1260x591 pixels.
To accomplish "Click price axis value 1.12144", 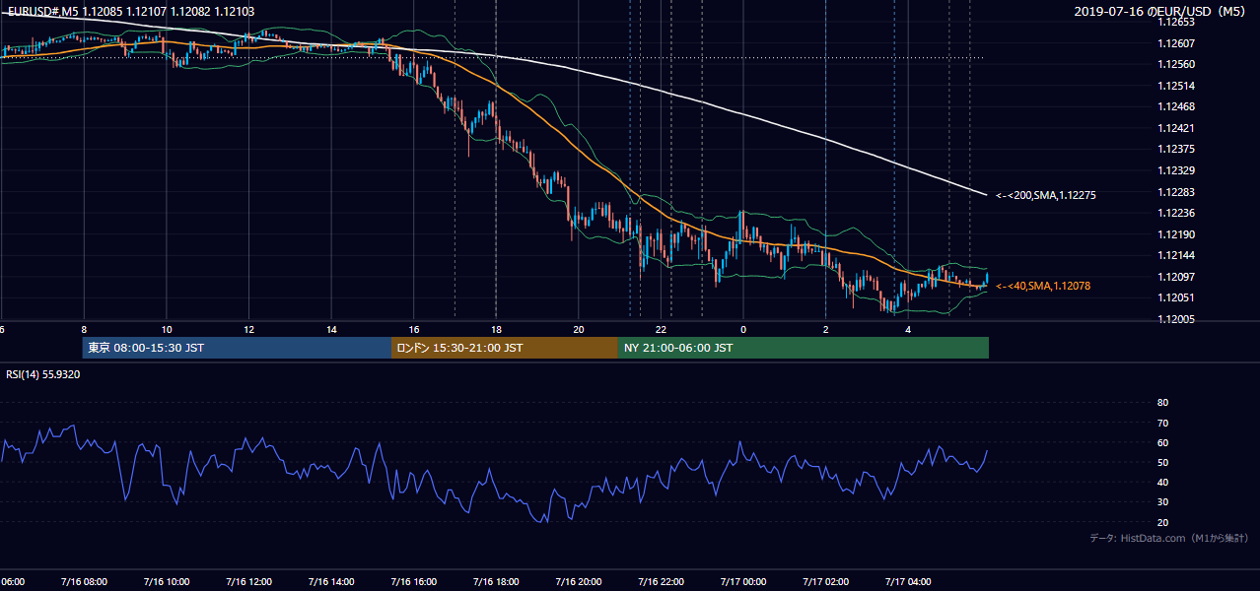I will 1176,255.
